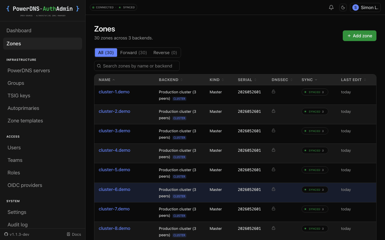The width and height of the screenshot is (385, 240).
Task: Open zone cluster-3.demo
Action: (x=114, y=131)
